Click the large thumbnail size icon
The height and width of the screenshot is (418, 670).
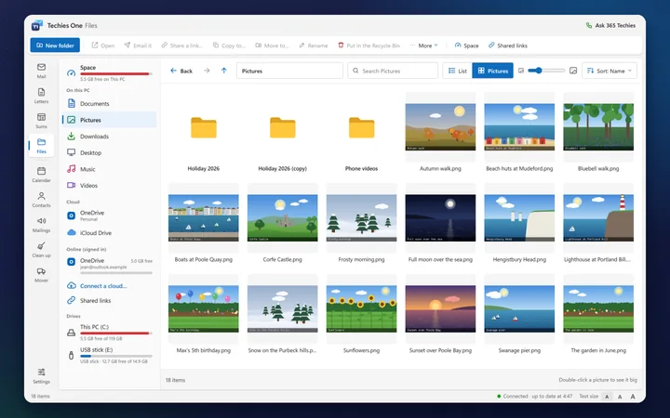pos(573,71)
